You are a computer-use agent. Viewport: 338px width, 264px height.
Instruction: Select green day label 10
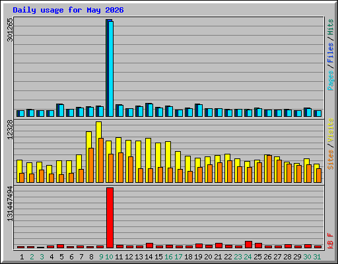pos(110,257)
